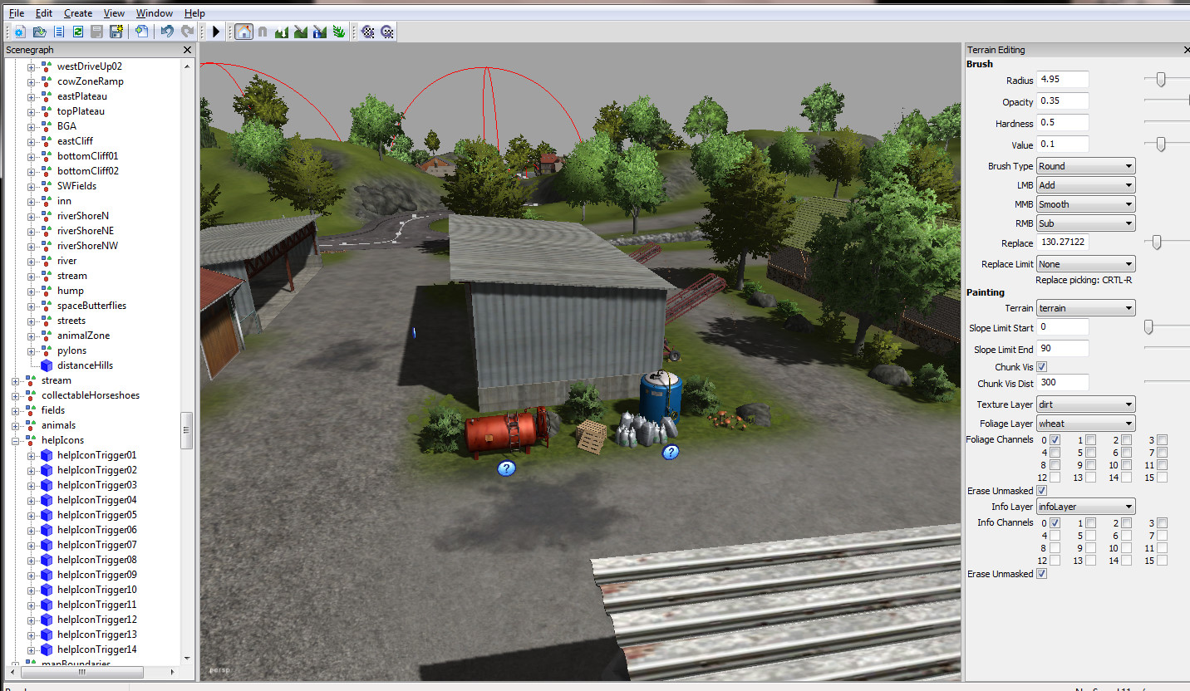The width and height of the screenshot is (1190, 691).
Task: Open the Replace Limit dropdown
Action: (x=1085, y=264)
